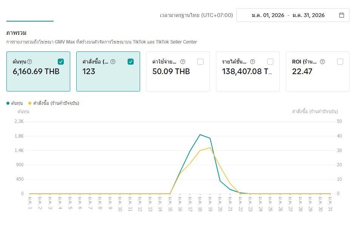Click help icon beside คำสั่งซื้อ card title
The image size is (356, 228).
pos(113,62)
